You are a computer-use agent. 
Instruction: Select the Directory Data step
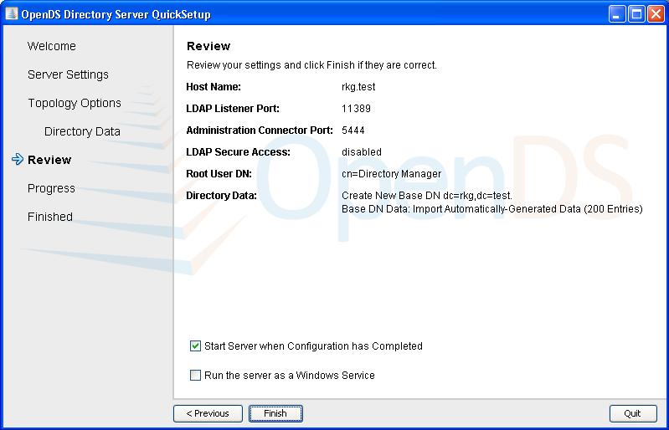[x=82, y=131]
